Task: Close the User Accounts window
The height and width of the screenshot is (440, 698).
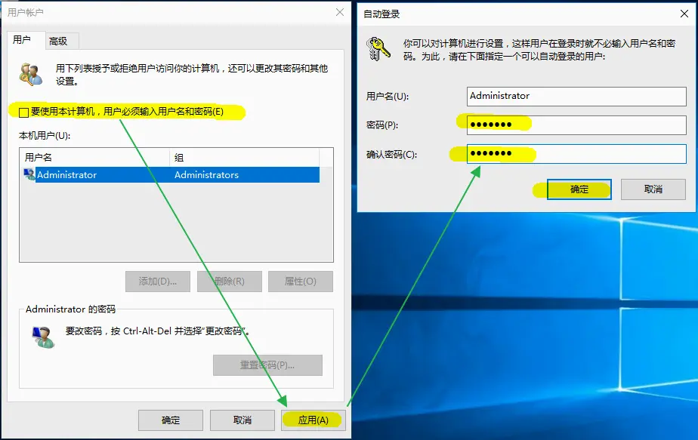Action: click(340, 13)
